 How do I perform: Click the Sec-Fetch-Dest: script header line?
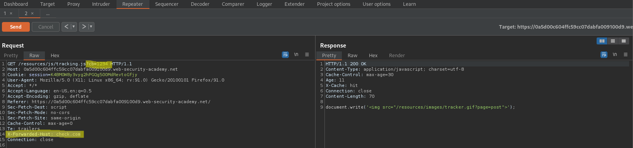pyautogui.click(x=37, y=107)
